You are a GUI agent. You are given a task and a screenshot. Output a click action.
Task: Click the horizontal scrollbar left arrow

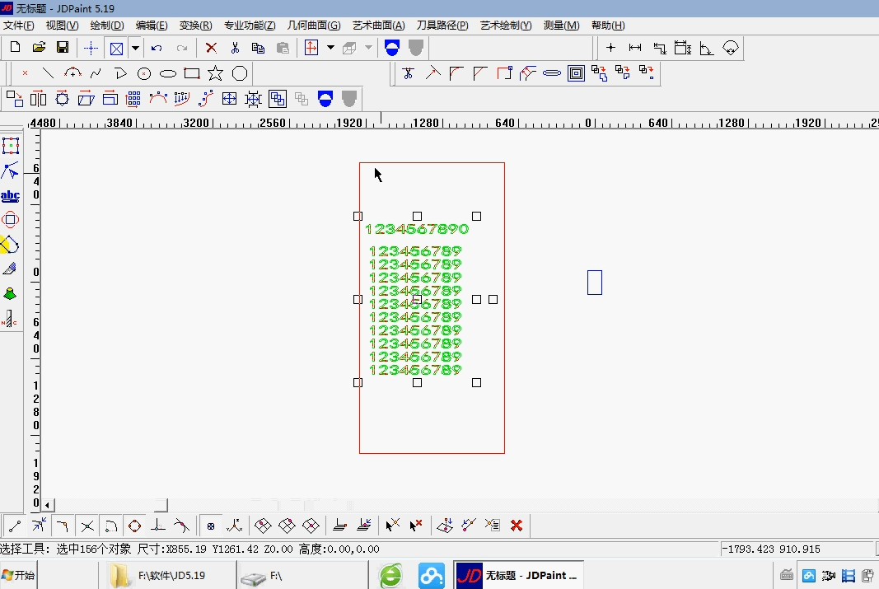(x=48, y=504)
